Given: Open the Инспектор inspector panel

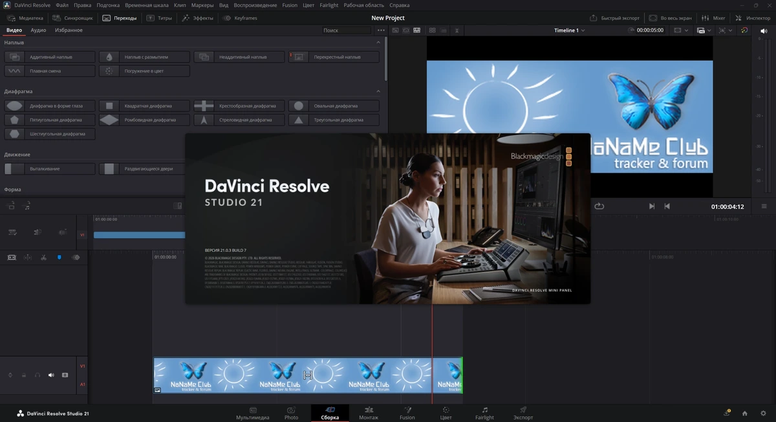Looking at the screenshot, I should (753, 18).
